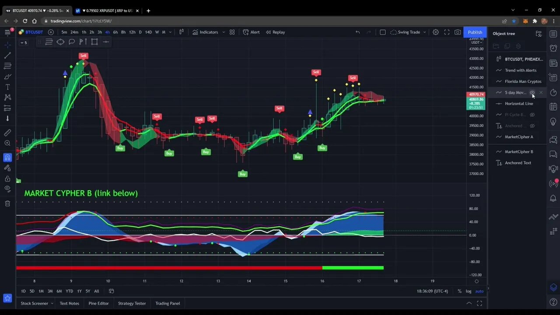Screen dimensions: 560x315
Task: Open the Go to date calendar icon
Action: 111,291
